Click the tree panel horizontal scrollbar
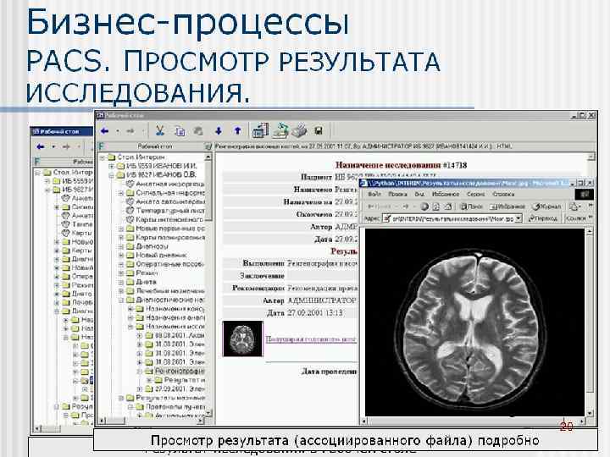Viewport: 610px width, 457px height. point(152,420)
